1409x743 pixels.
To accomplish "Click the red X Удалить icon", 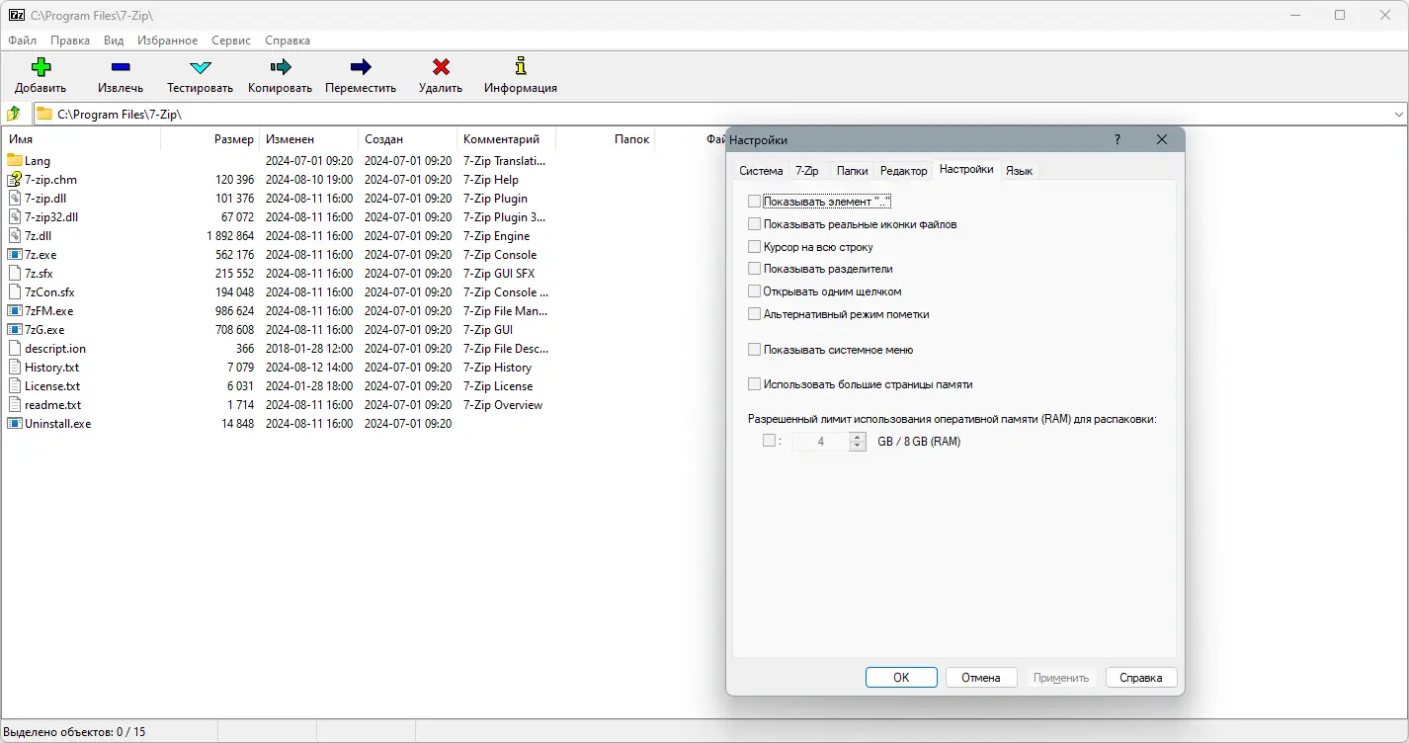I will tap(441, 67).
